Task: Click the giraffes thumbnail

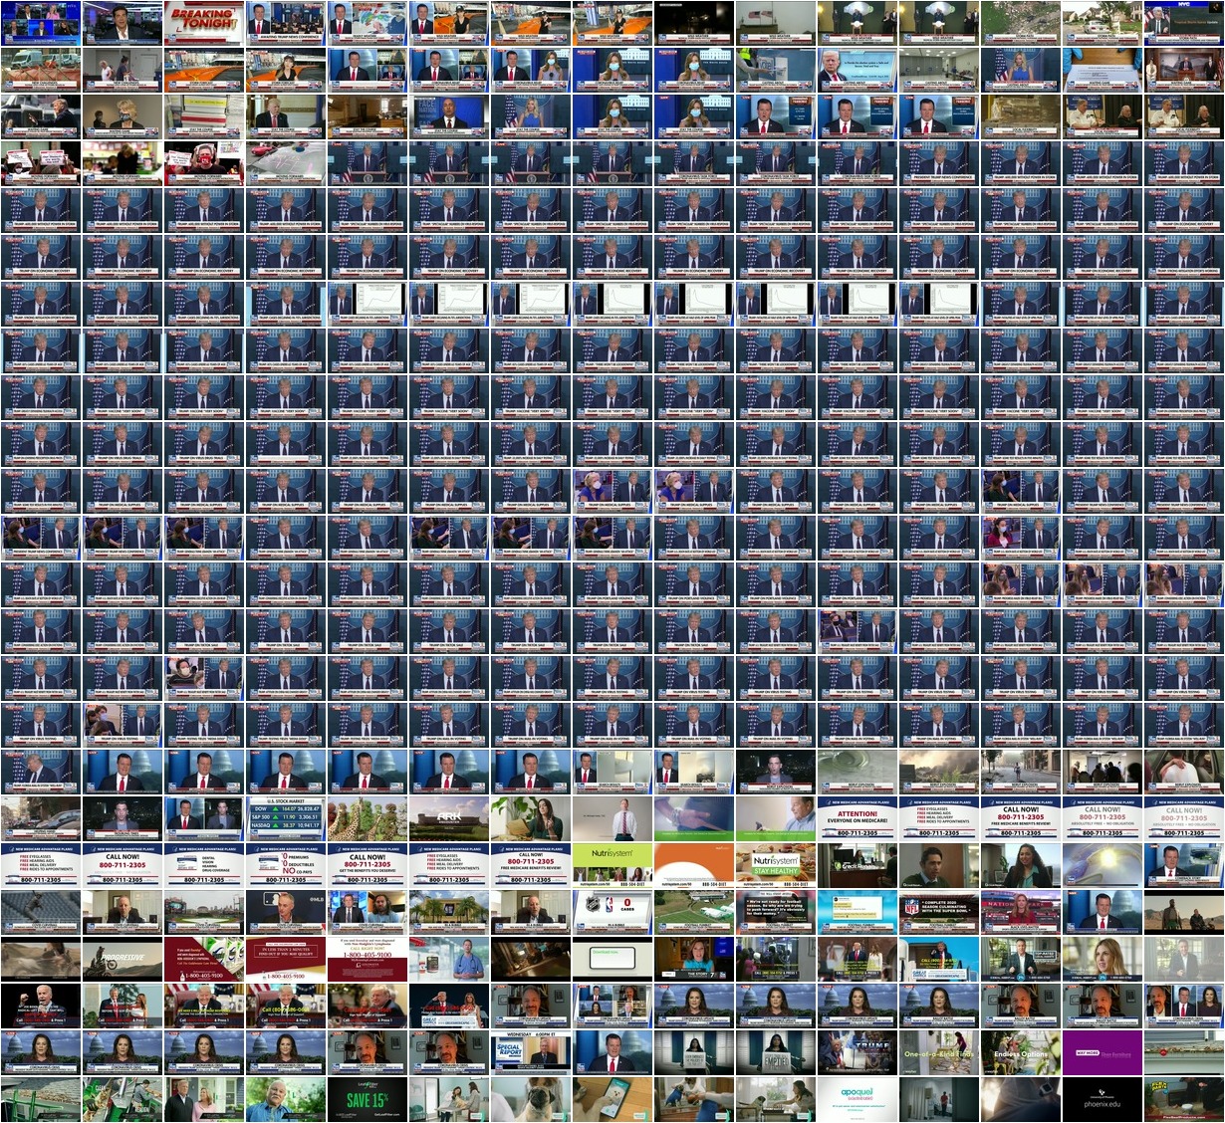Action: [x=367, y=817]
